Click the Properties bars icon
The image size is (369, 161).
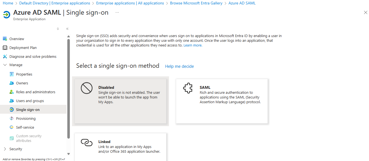(11, 74)
